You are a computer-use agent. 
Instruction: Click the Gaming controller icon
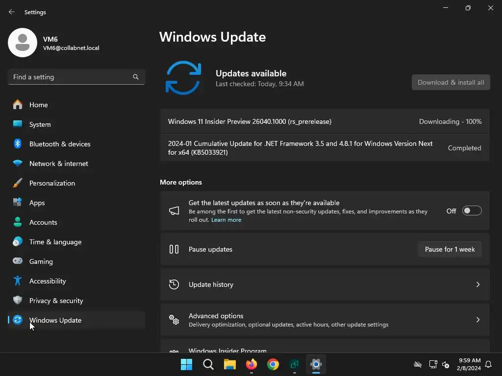point(18,261)
